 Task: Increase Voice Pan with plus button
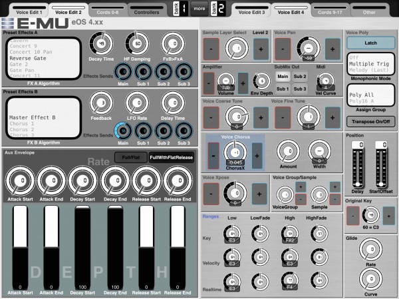click(x=332, y=49)
